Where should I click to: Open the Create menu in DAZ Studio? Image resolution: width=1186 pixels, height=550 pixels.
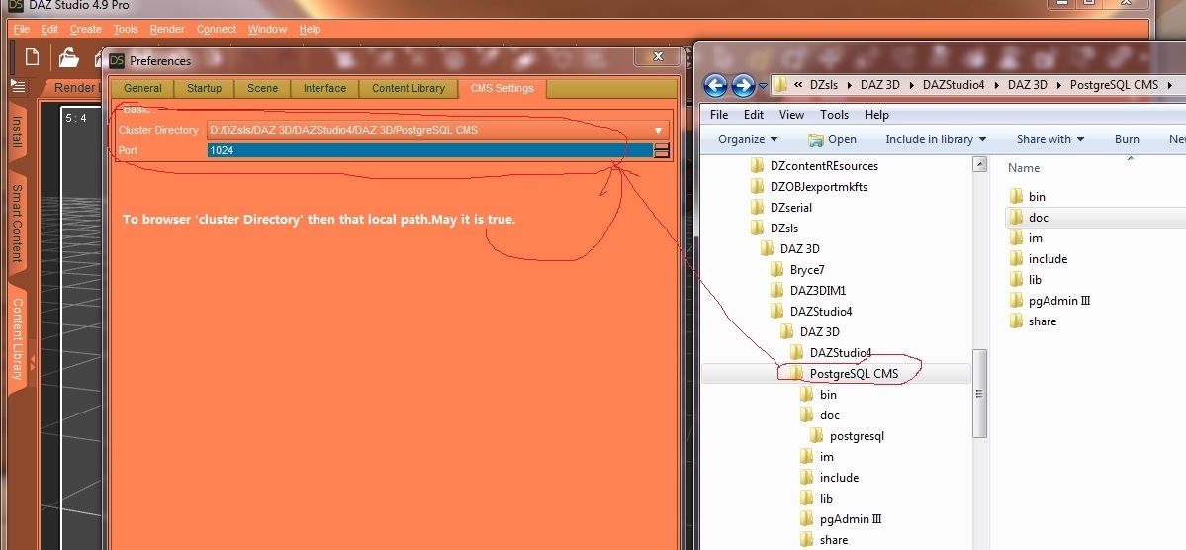point(85,29)
